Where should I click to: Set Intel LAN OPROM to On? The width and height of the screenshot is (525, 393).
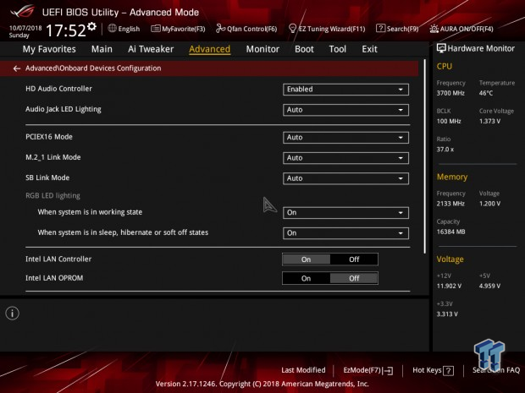click(x=306, y=278)
